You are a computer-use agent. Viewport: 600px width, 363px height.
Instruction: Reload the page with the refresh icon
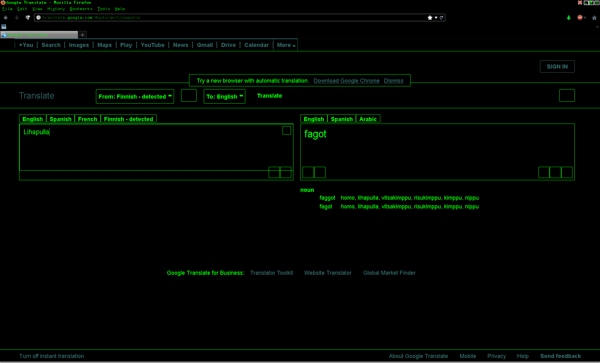point(442,18)
